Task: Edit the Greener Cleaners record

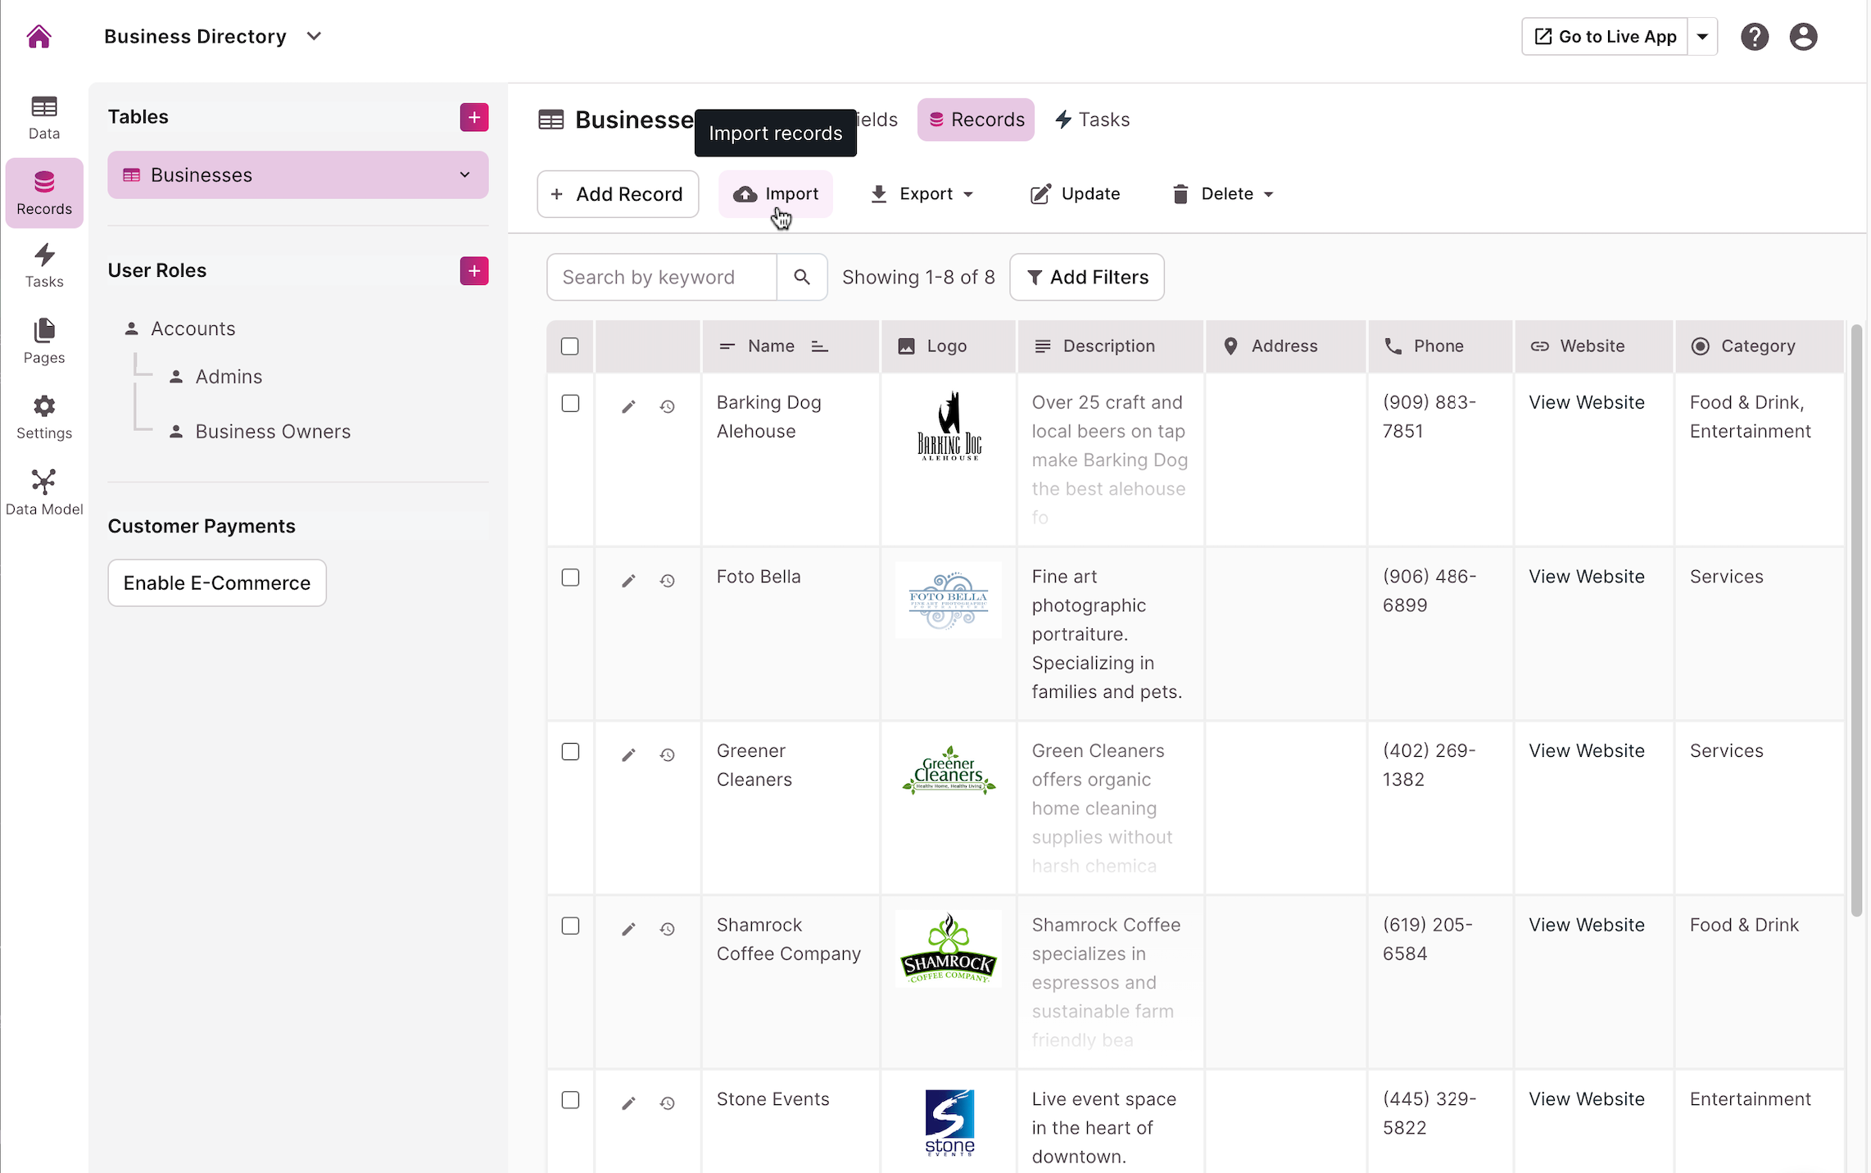Action: pos(628,755)
